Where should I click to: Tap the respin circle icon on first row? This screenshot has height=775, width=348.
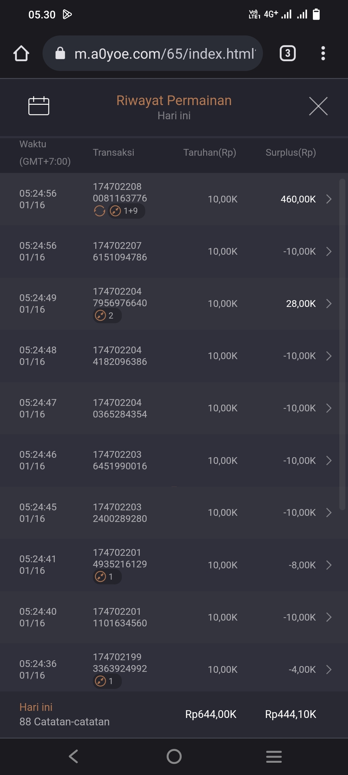(100, 211)
